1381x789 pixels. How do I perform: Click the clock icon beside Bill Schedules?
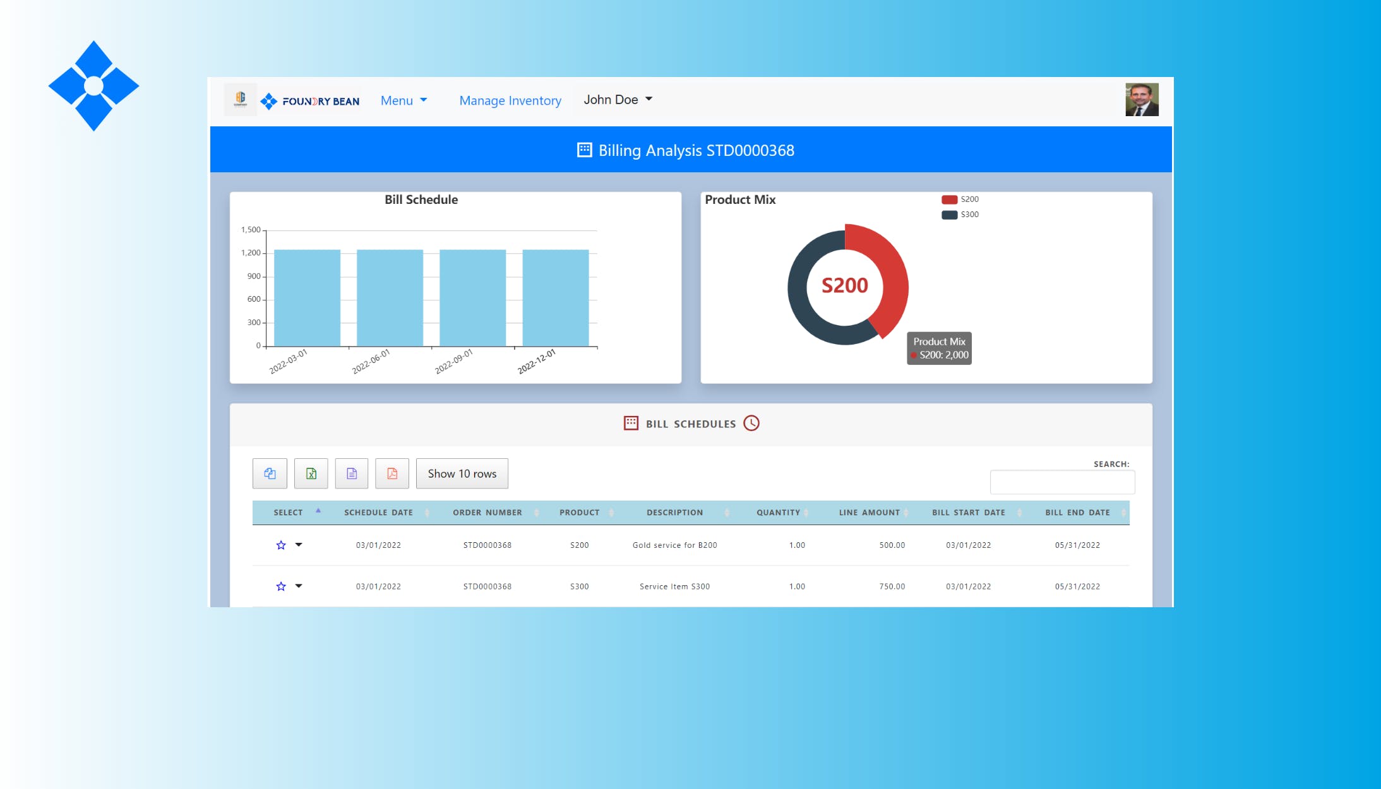(x=751, y=424)
